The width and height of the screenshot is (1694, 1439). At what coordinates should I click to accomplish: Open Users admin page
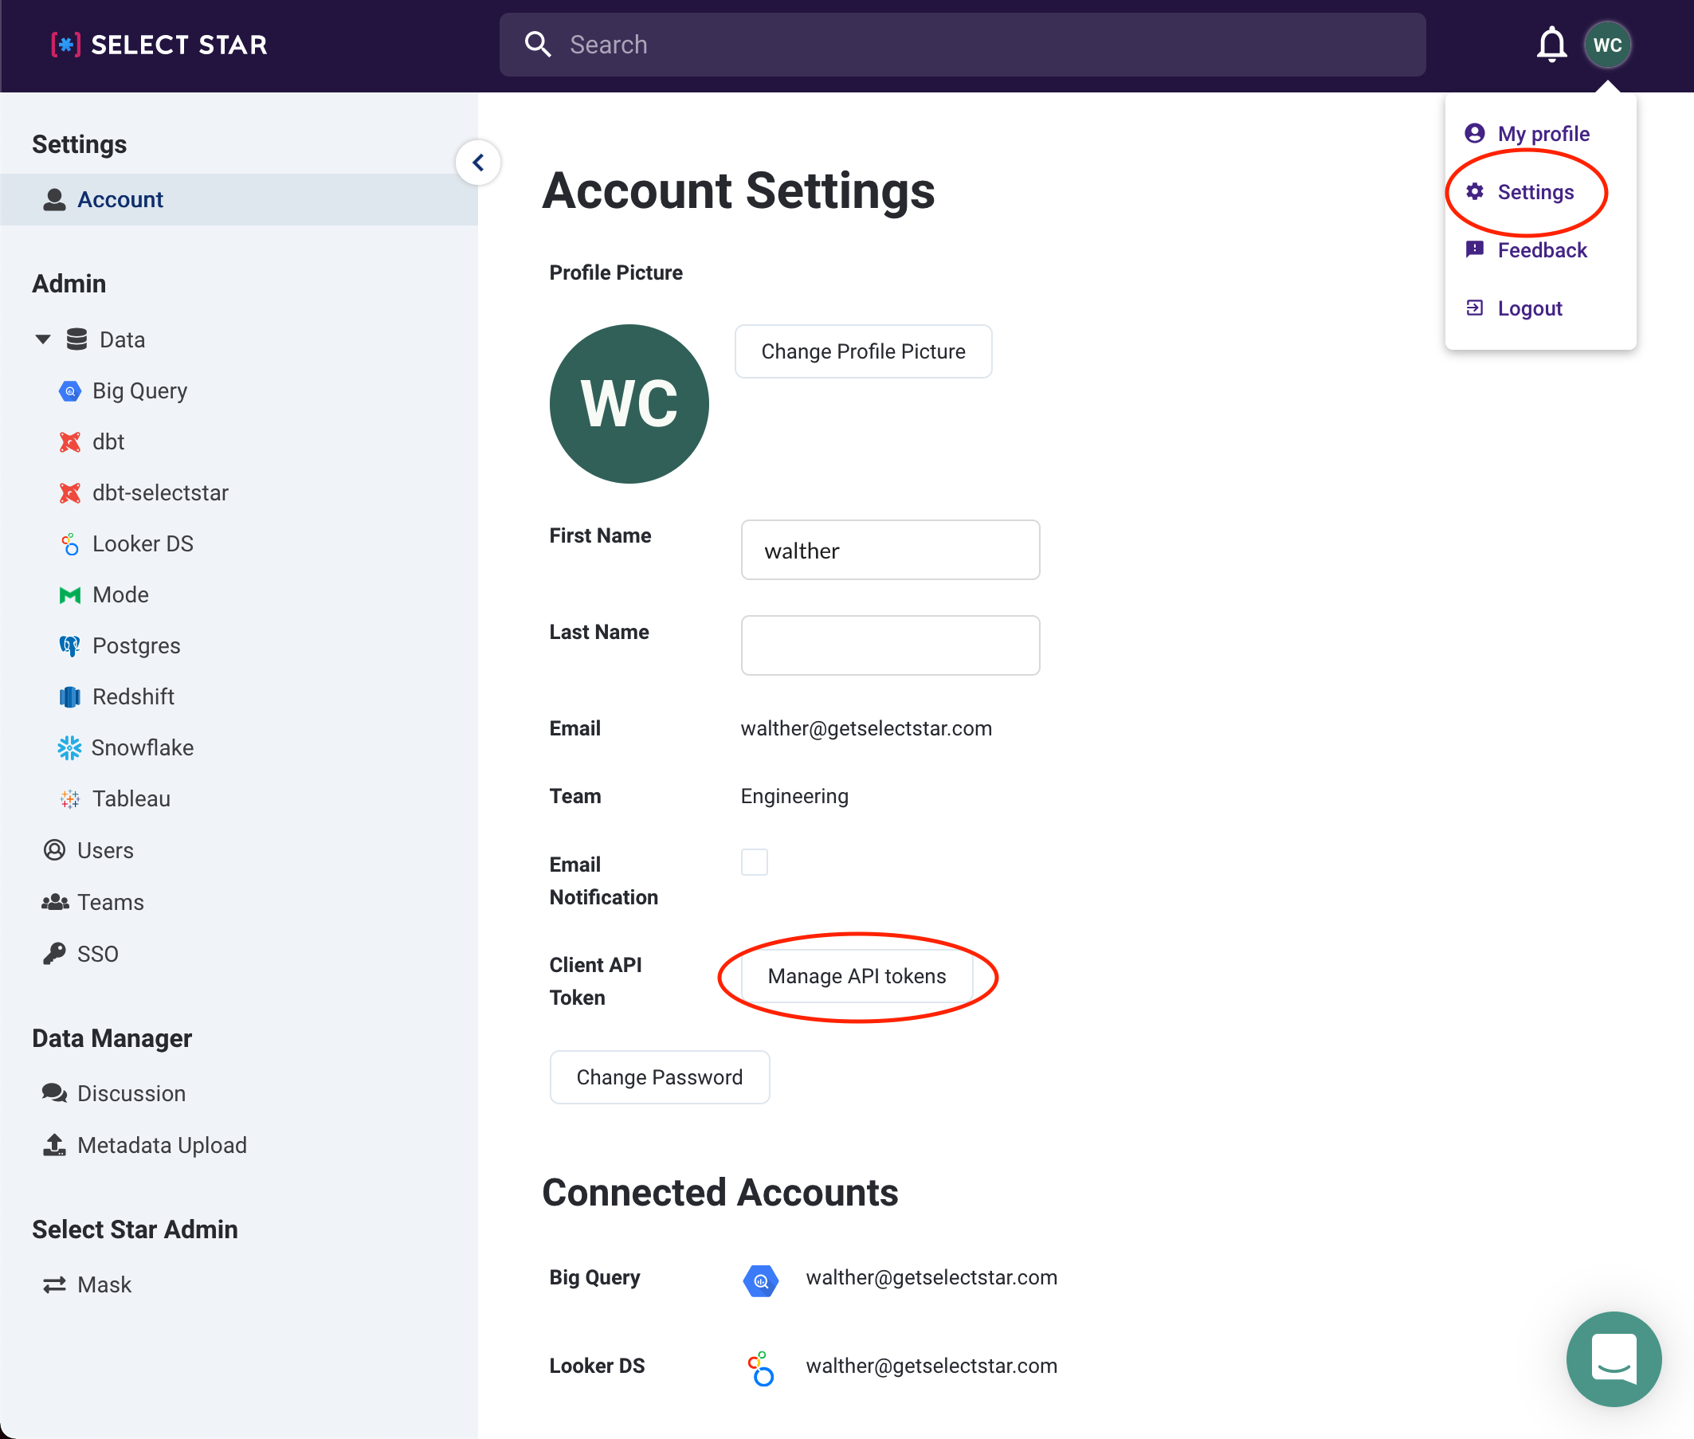click(x=105, y=850)
